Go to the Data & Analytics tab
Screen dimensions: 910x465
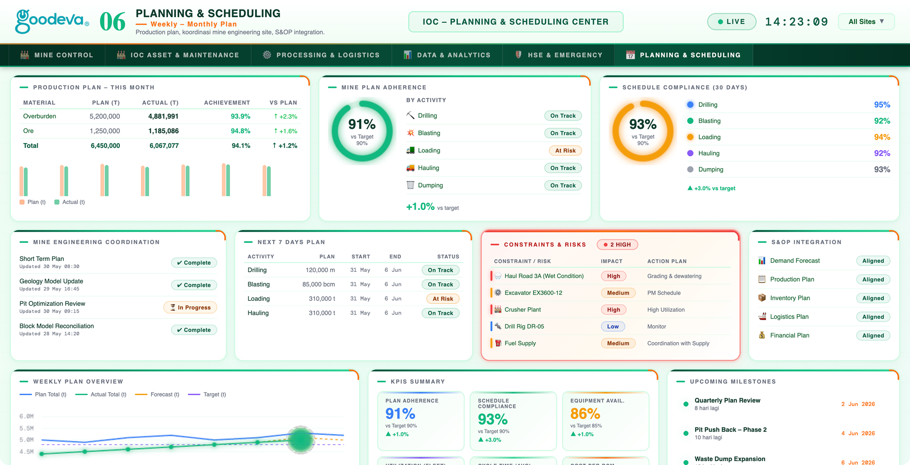point(447,55)
